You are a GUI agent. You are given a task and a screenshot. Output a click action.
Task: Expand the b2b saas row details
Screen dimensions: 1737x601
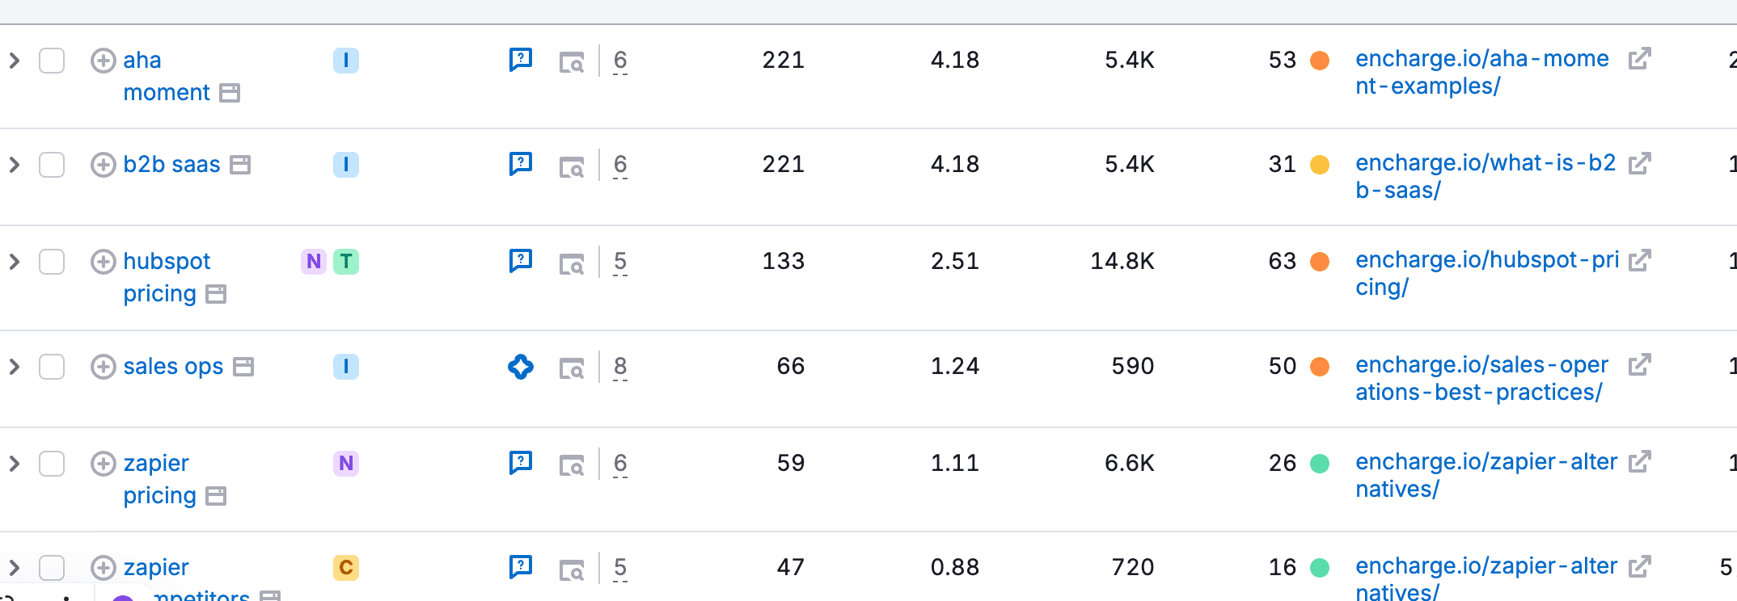tap(14, 165)
